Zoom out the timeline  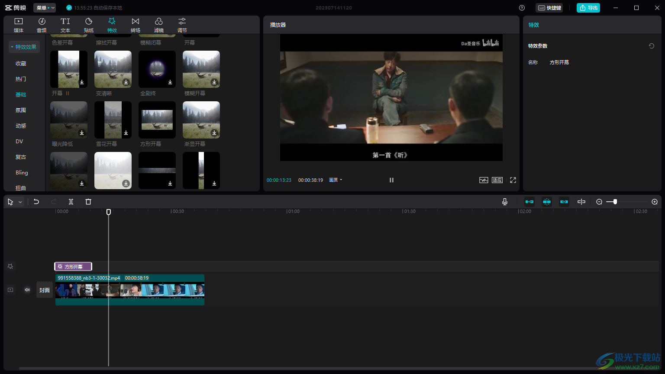(x=599, y=202)
